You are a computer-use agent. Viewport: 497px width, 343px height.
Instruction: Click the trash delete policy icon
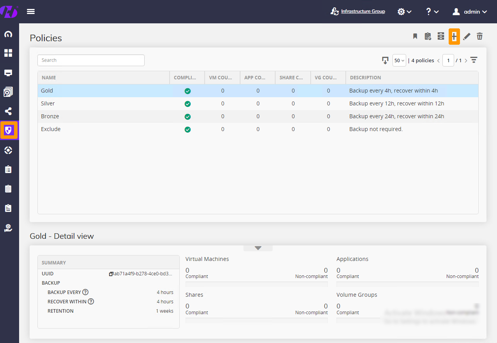[x=480, y=37]
